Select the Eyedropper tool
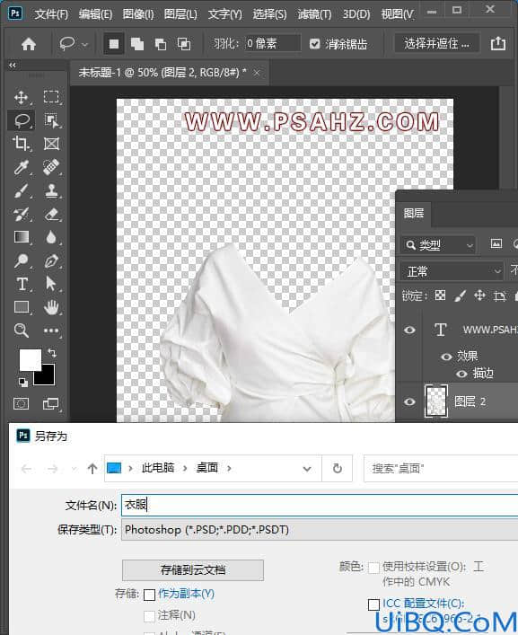 click(21, 167)
